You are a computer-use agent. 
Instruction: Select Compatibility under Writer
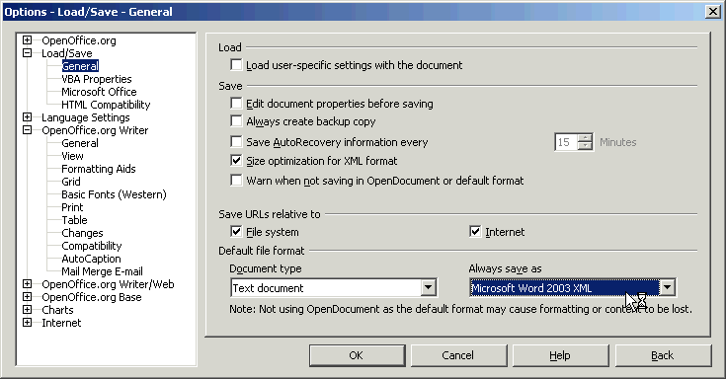pyautogui.click(x=92, y=246)
